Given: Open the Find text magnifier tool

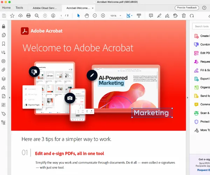Looking at the screenshot, I should [37, 16].
